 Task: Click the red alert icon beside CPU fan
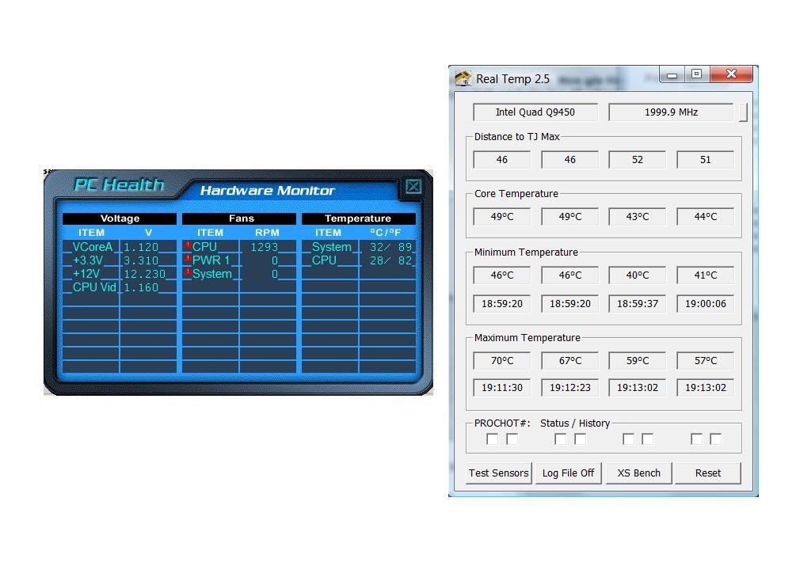188,246
